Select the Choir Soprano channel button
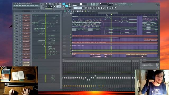Screen dimensions: 169x95 26,47
